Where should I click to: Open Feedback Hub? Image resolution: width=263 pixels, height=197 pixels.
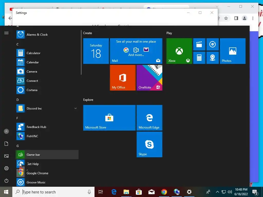[x=47, y=127]
